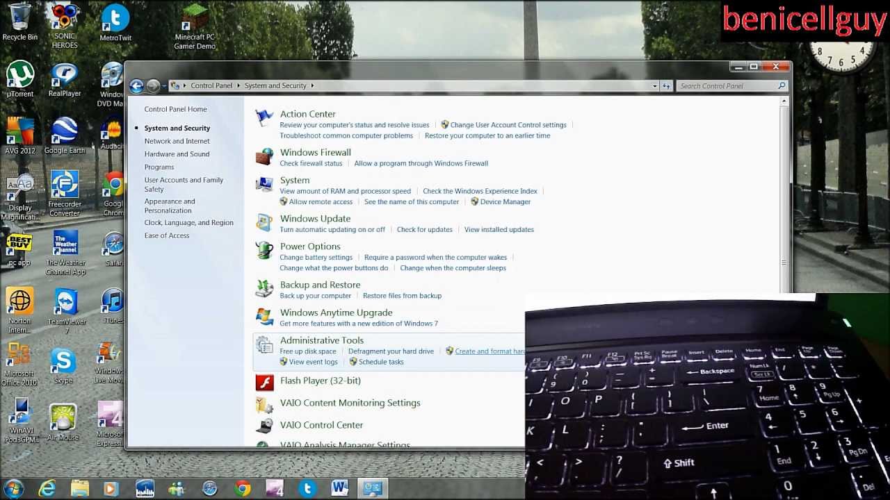890x500 pixels.
Task: Click Check for updates link
Action: pos(425,230)
